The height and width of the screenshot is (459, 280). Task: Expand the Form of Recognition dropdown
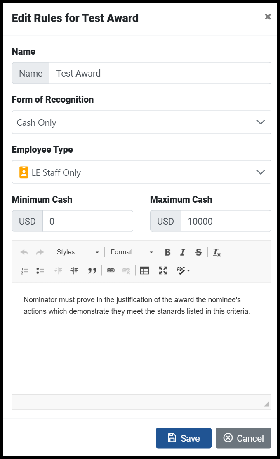point(141,122)
